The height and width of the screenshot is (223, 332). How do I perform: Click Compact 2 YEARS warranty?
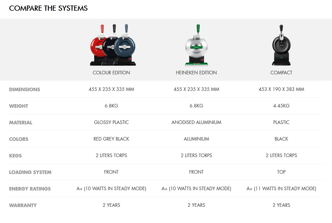point(281,205)
